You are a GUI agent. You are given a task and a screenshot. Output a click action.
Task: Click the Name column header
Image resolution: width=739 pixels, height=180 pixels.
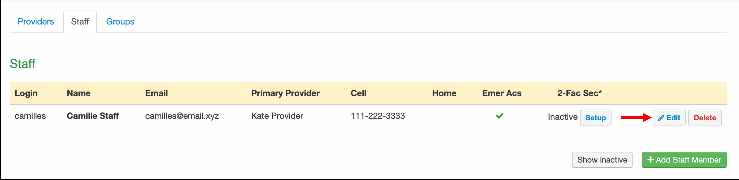click(79, 93)
